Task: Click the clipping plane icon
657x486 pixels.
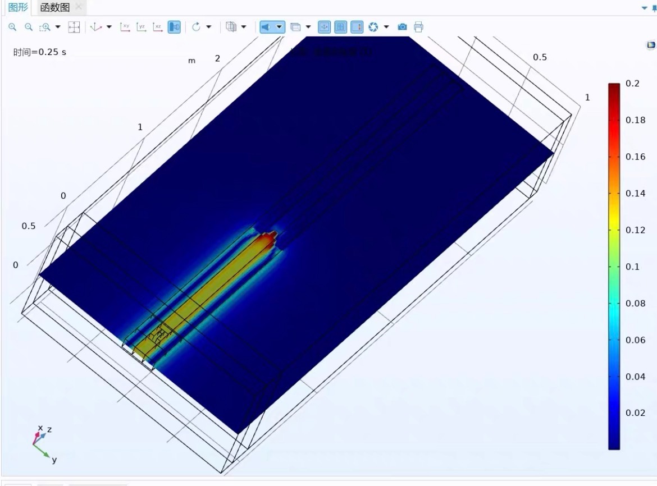Action: point(295,27)
